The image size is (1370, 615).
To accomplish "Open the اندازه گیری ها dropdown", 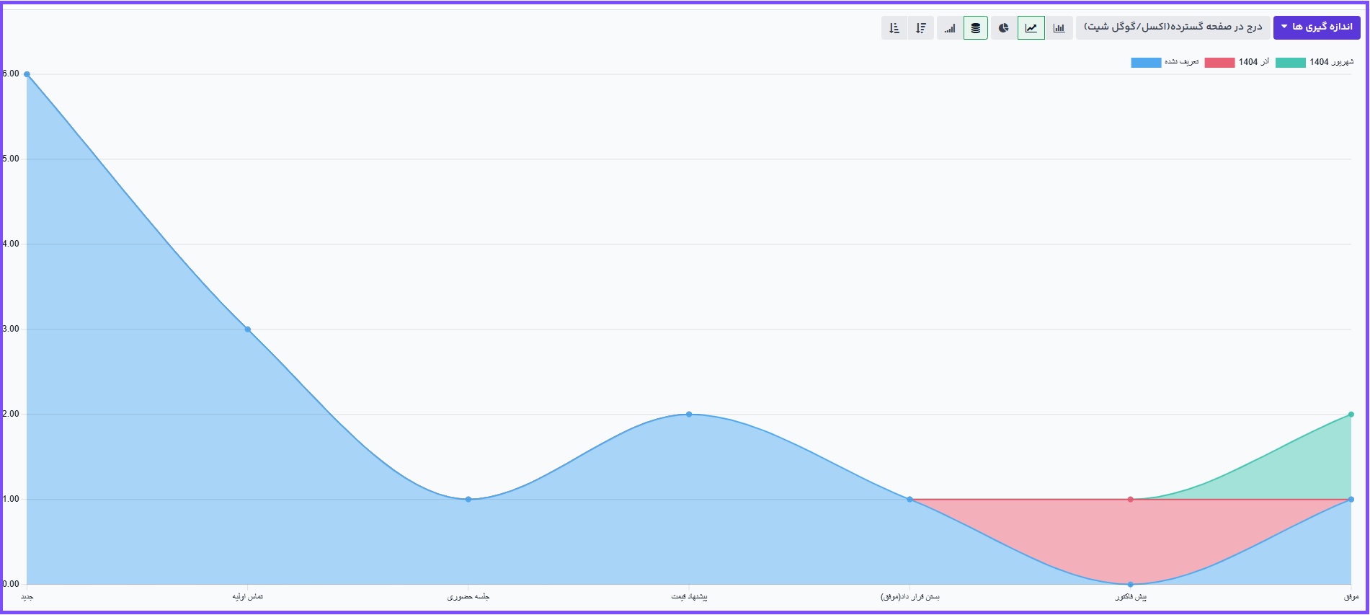I will click(x=1316, y=27).
